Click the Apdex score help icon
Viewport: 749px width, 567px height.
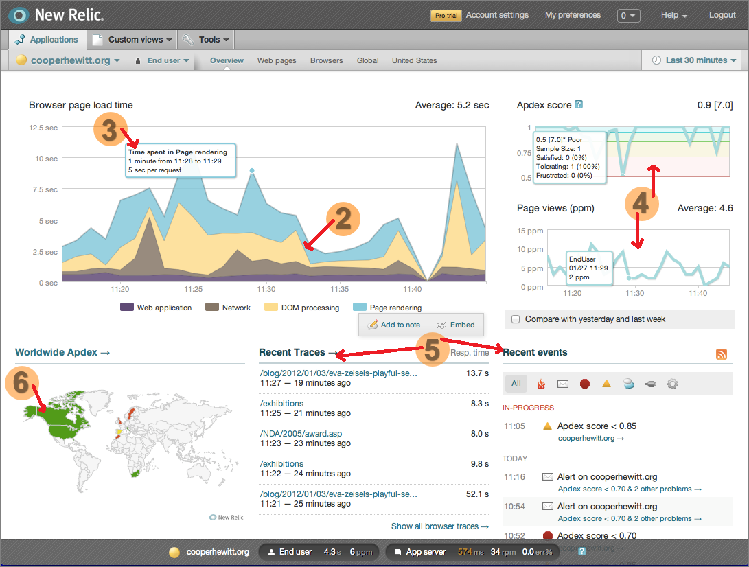click(579, 105)
